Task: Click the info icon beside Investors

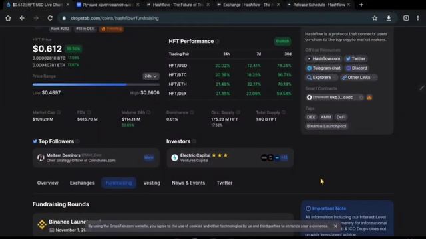Action: [194, 141]
